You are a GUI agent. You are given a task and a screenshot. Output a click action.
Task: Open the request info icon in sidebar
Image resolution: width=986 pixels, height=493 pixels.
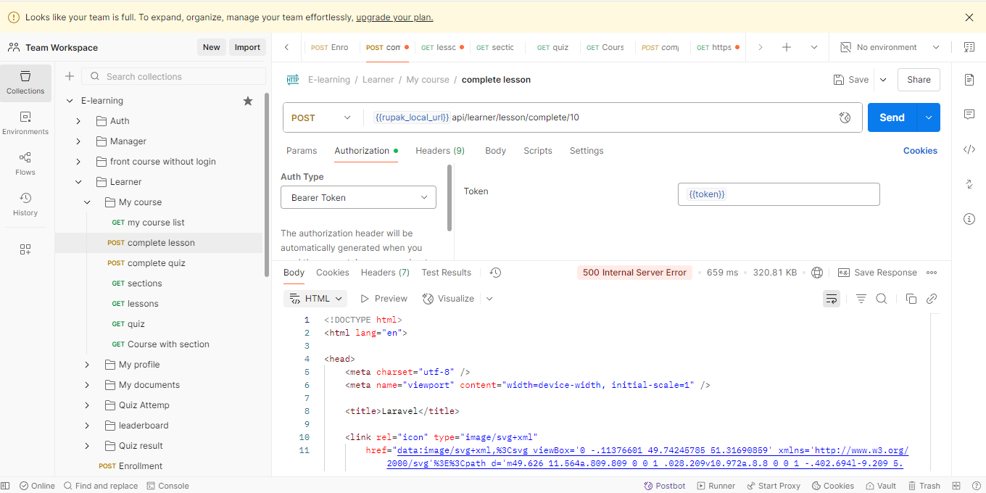(x=969, y=219)
